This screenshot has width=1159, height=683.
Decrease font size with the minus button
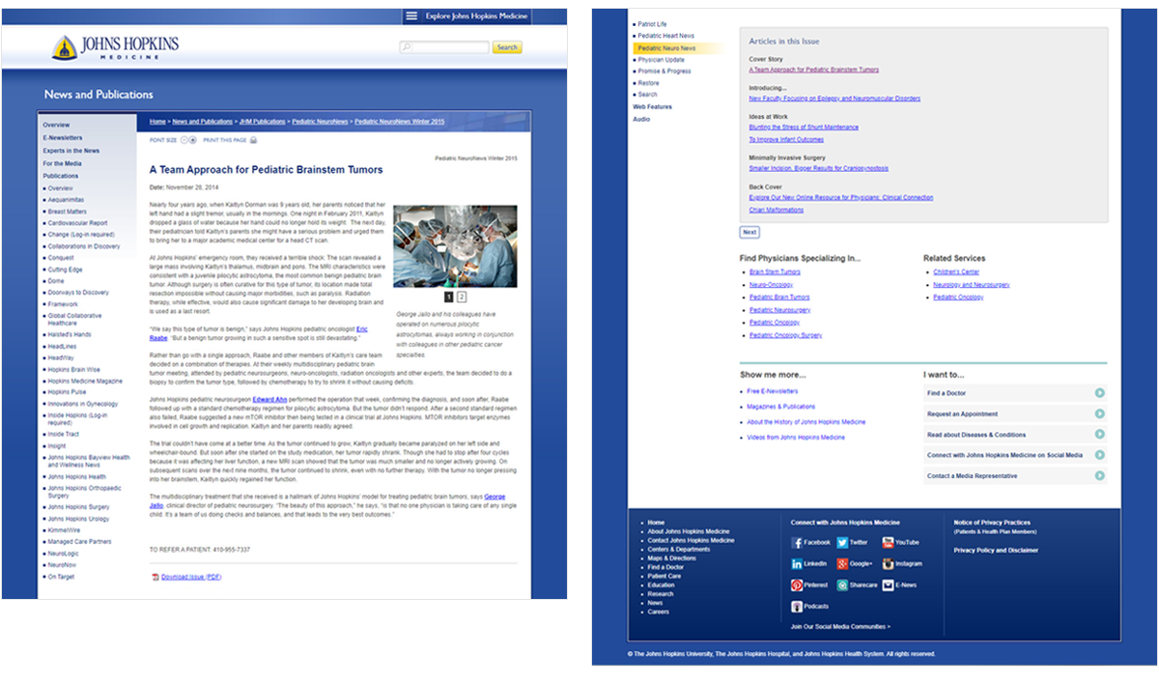[184, 140]
